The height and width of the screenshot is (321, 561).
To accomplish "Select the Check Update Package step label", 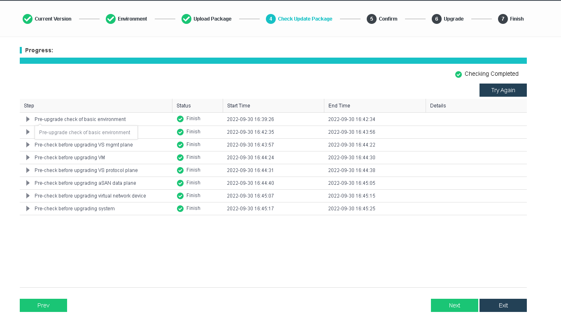I will coord(305,19).
